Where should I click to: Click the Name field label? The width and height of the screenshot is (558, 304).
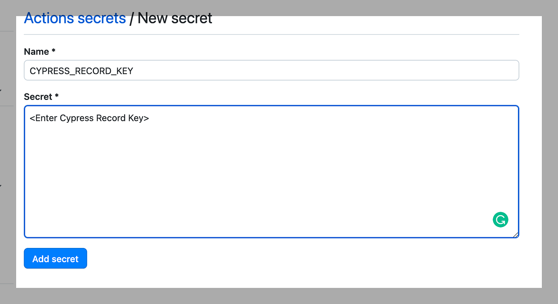[37, 52]
